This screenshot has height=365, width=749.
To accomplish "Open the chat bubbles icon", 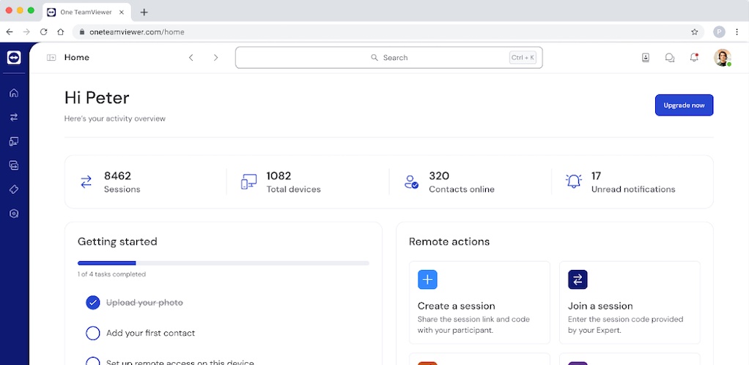I will click(x=669, y=58).
